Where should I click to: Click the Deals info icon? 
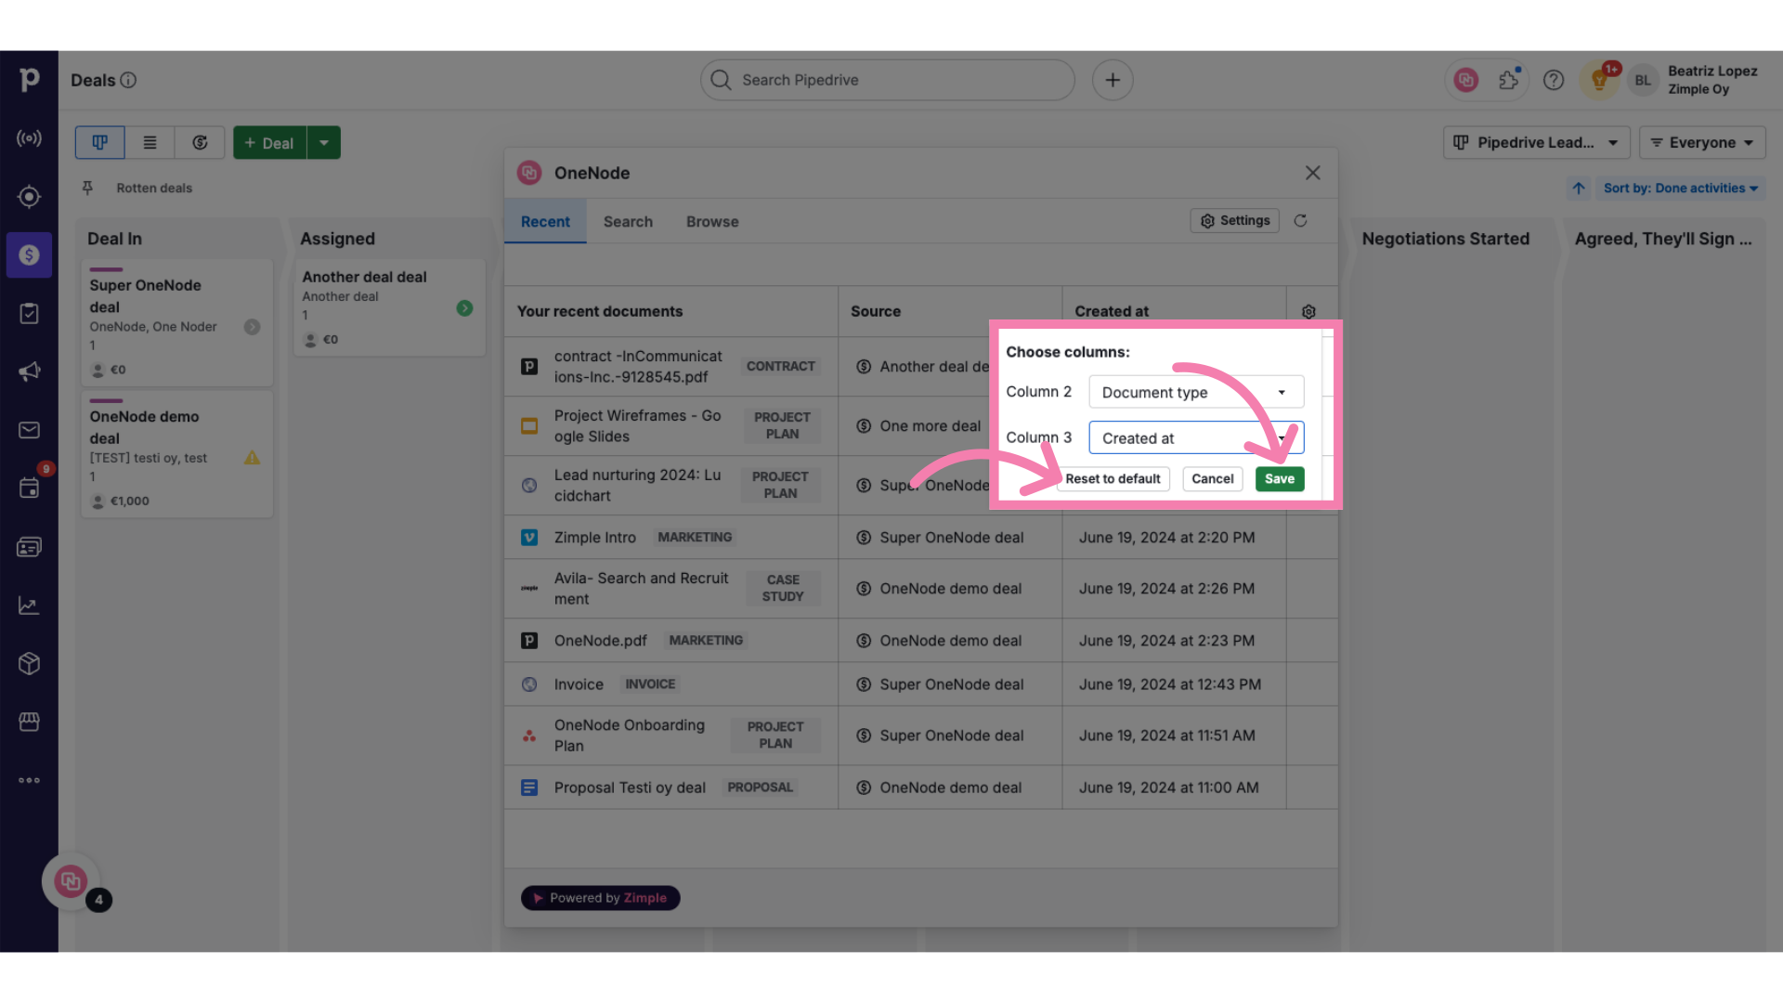click(x=129, y=80)
